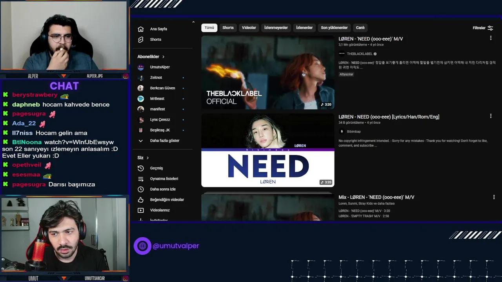Open Bibimbap channel name link

click(354, 132)
